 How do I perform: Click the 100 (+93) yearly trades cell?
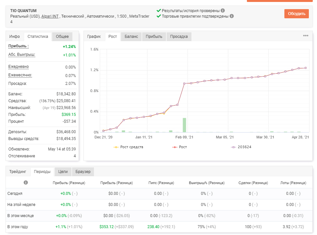[x=253, y=227]
